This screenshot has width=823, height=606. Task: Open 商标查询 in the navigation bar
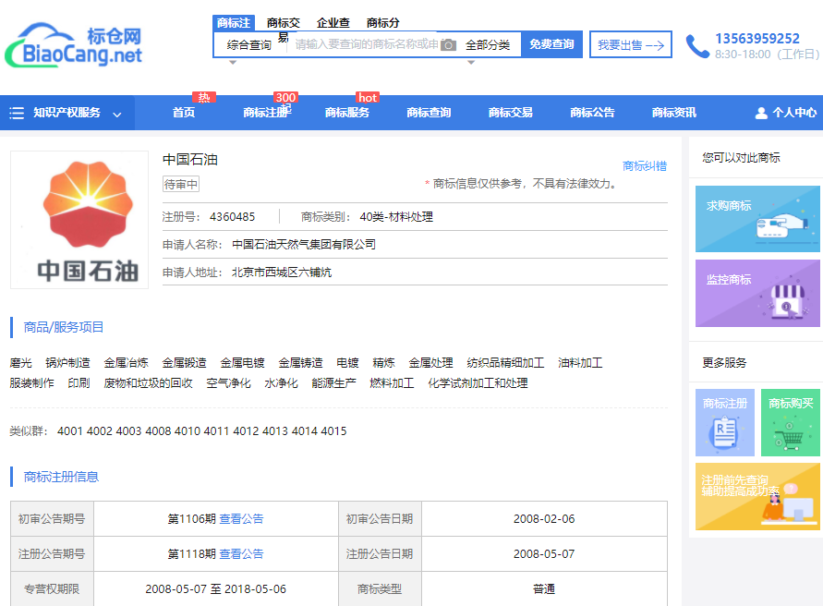coord(429,113)
